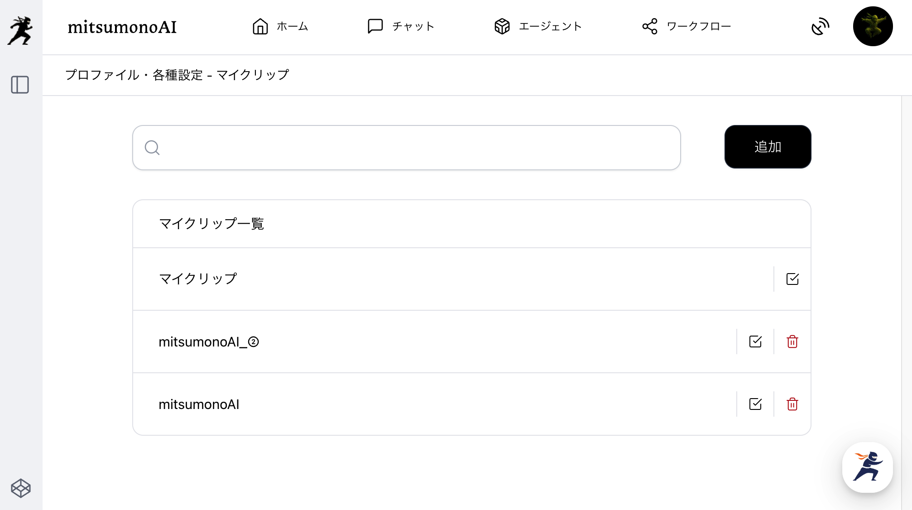Screen dimensions: 912x510
Task: Open the satellite dish broadcast icon
Action: pyautogui.click(x=820, y=27)
